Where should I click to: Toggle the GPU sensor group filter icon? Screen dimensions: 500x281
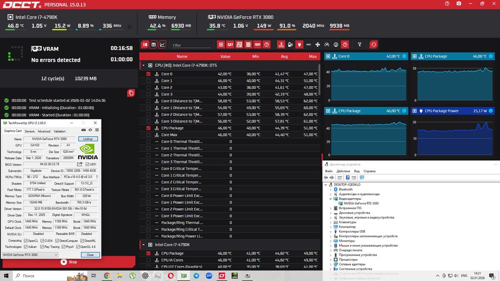(230, 45)
